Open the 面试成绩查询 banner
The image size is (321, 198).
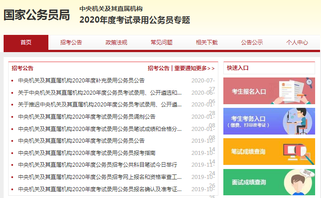[269, 182]
